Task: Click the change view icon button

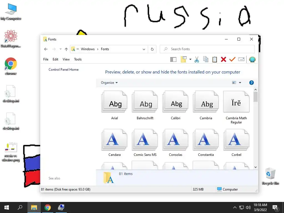Action: (x=234, y=83)
